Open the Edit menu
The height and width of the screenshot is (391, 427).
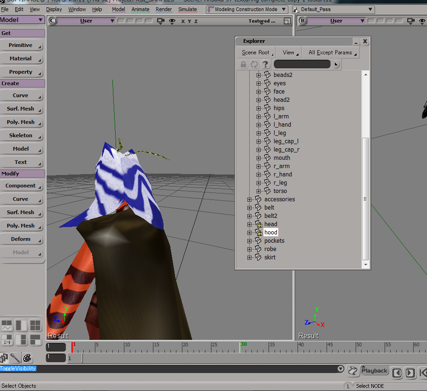19,9
